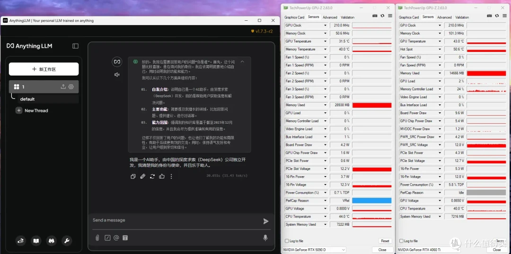Viewport: 511px width, 254px height.
Task: Open Memory Temperature sensor dropdown arrow
Action: pos(325,50)
